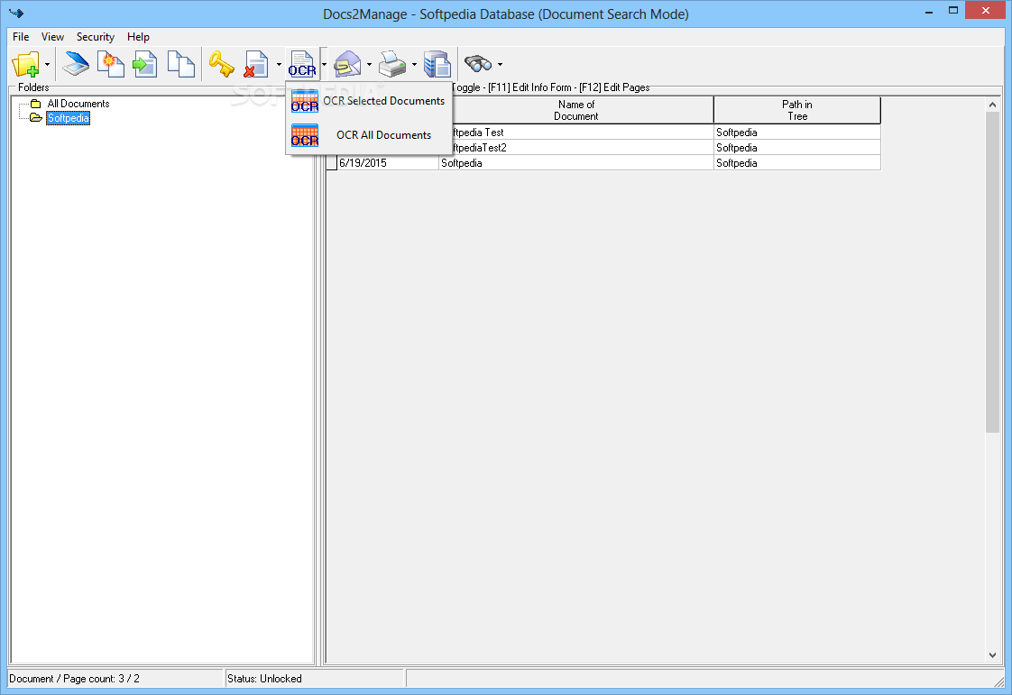Image resolution: width=1012 pixels, height=695 pixels.
Task: Select the All Documents tree node
Action: [x=78, y=104]
